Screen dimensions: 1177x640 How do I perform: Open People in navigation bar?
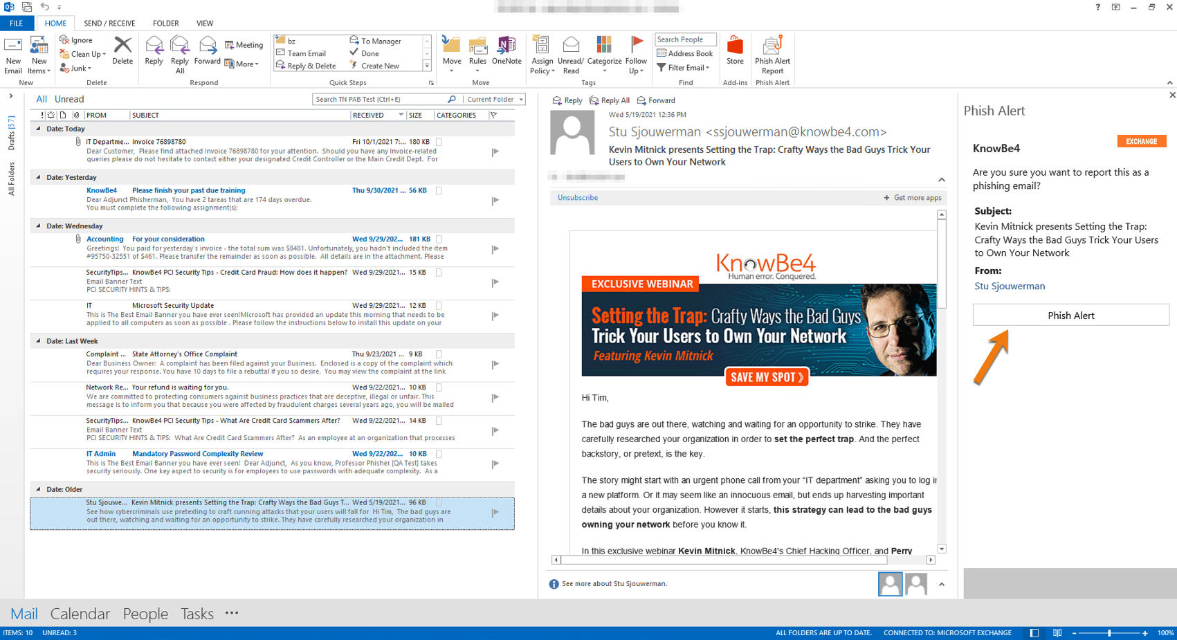click(x=145, y=614)
